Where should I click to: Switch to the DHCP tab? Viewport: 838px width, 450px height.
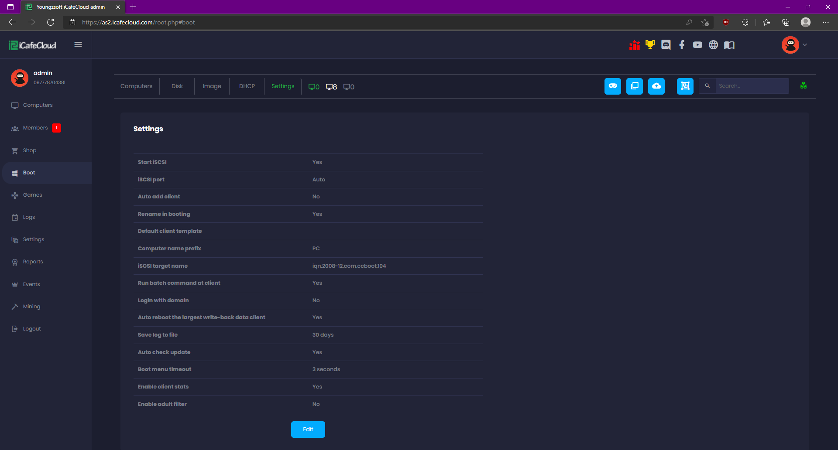click(247, 86)
